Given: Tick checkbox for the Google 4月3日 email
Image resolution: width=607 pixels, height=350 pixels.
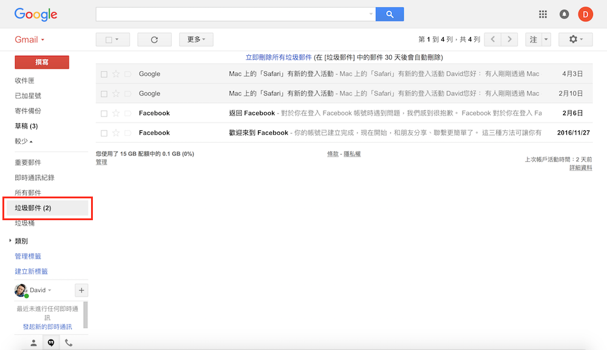Looking at the screenshot, I should pyautogui.click(x=104, y=74).
